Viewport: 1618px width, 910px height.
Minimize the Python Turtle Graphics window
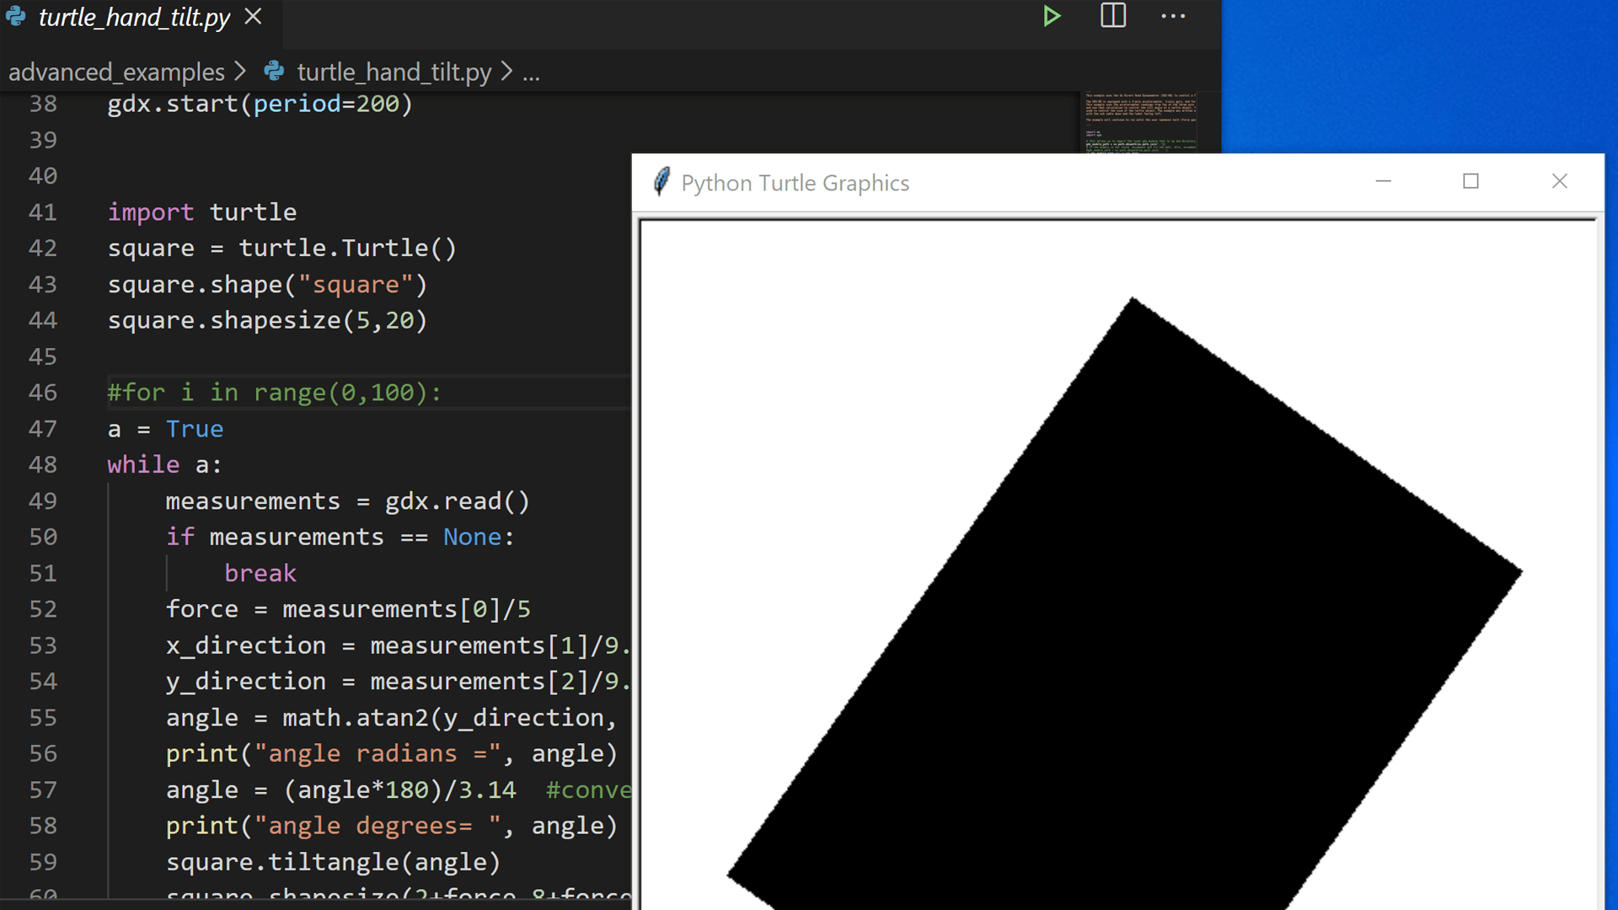tap(1383, 181)
